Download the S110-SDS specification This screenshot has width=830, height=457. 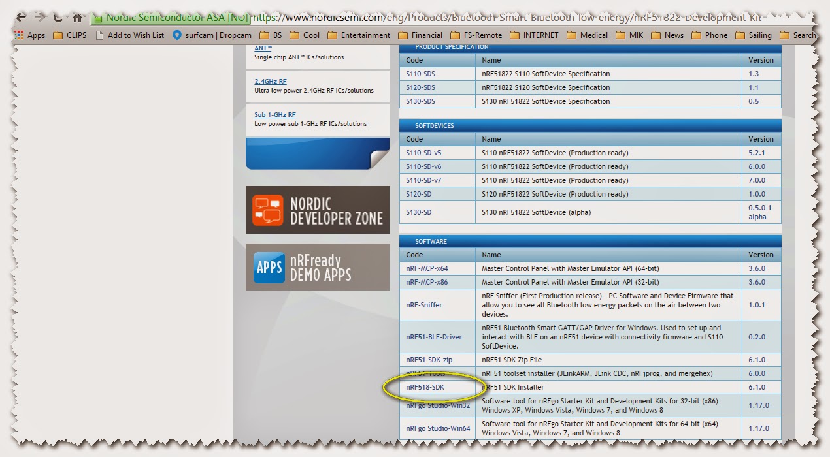(420, 74)
